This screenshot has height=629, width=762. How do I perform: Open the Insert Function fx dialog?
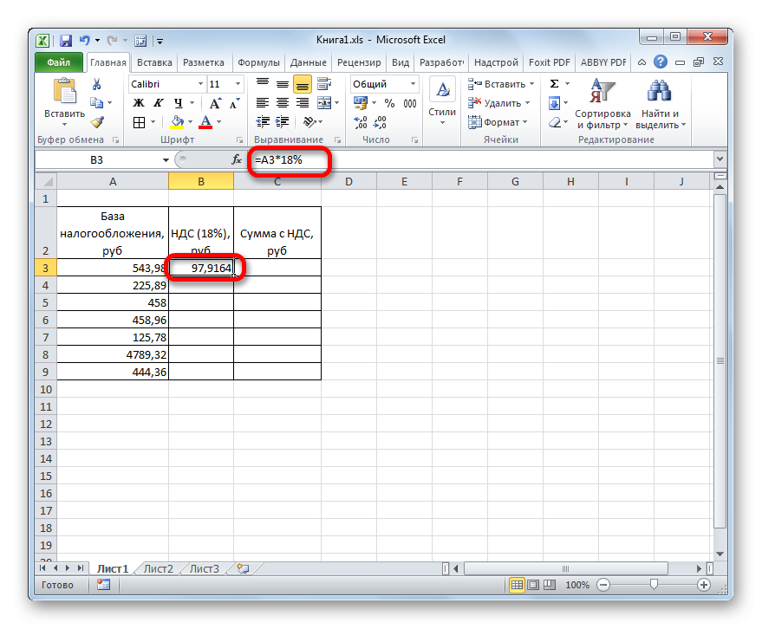point(237,159)
